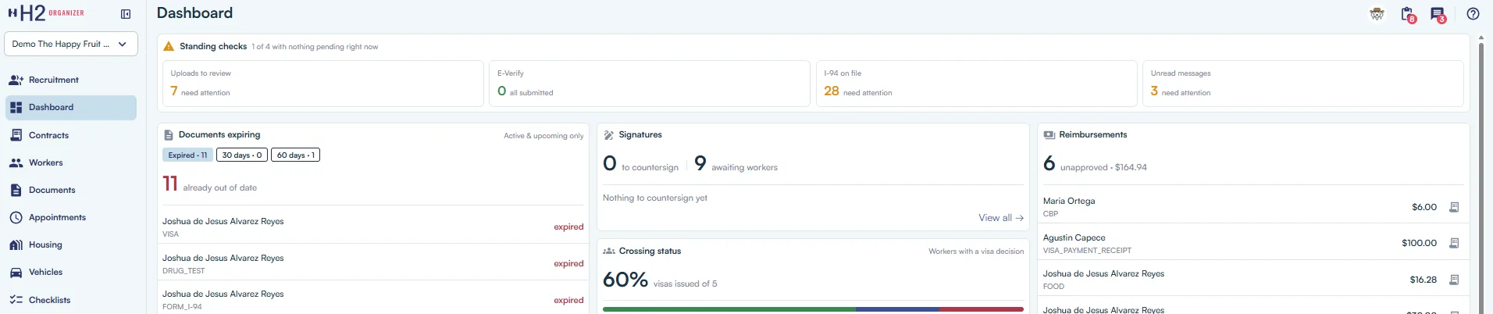Click the Documents expiring file icon
Viewport: 1493px width, 314px height.
coord(169,135)
